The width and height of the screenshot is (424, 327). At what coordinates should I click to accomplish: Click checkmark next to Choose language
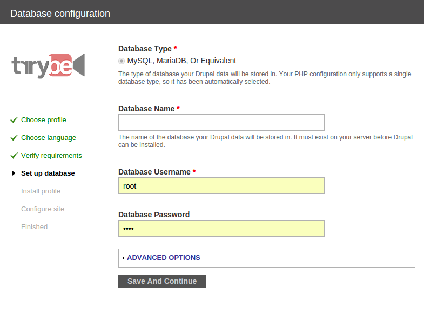[14, 138]
